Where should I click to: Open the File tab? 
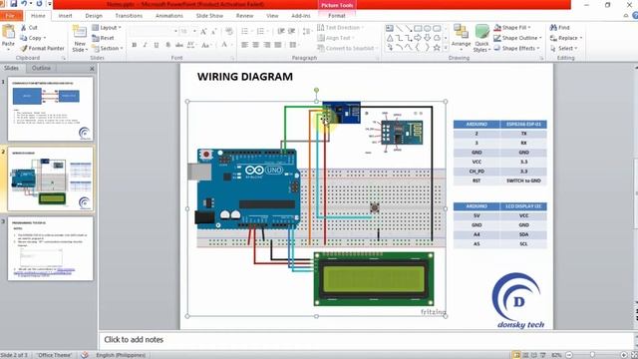point(11,16)
